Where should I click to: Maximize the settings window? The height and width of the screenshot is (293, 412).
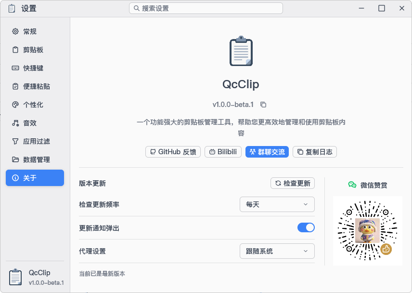tap(382, 8)
